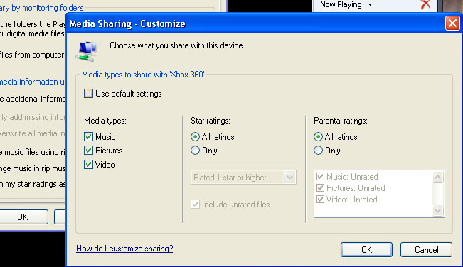Cancel the Media Sharing Customize dialog
This screenshot has height=267, width=463.
pos(426,250)
